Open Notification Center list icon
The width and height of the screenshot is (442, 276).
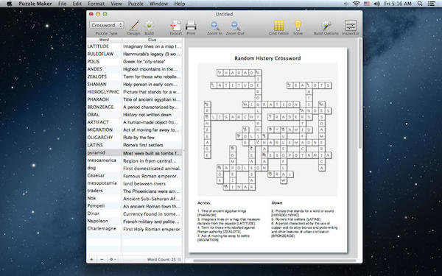click(x=431, y=4)
